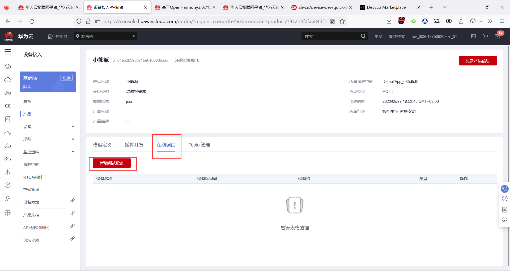The image size is (510, 271).
Task: Open the 控制台 home icon
Action: coord(50,36)
